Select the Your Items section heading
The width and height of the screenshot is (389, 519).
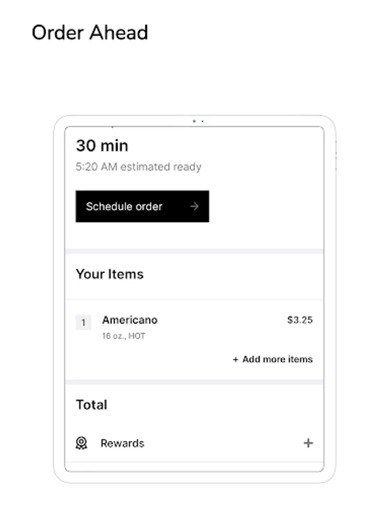coord(109,274)
